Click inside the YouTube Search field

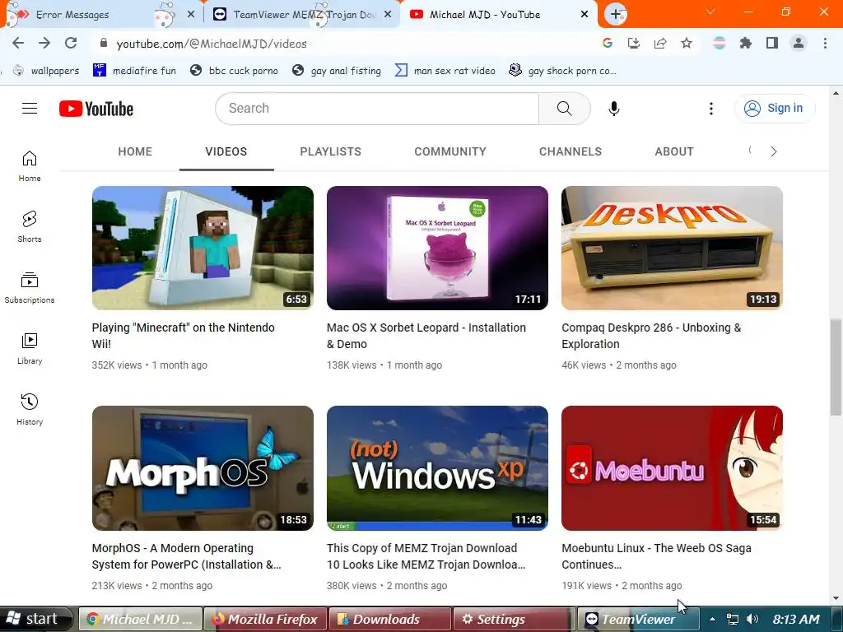(x=377, y=109)
